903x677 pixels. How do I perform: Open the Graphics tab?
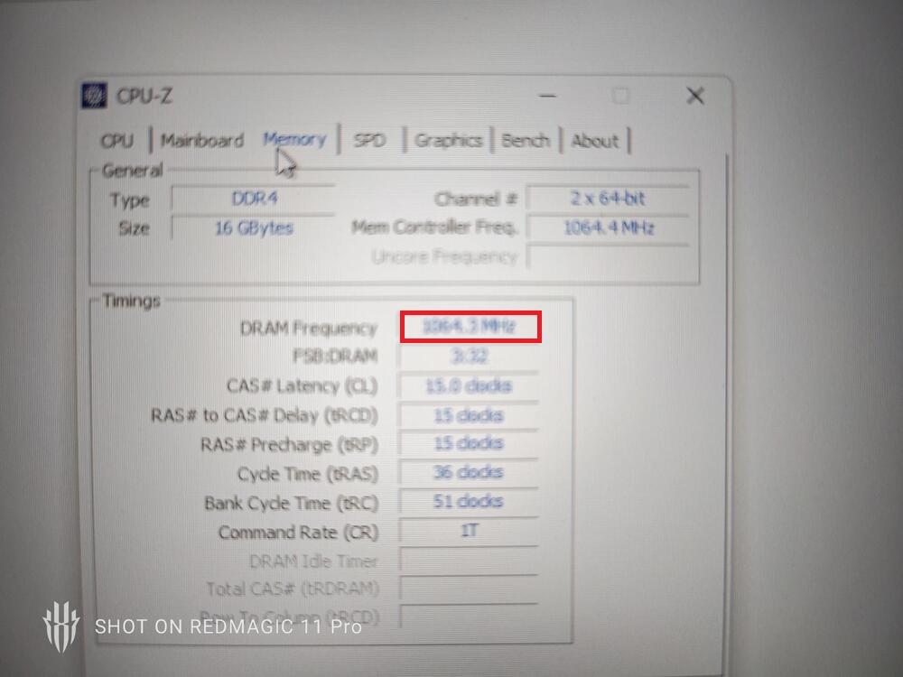448,141
